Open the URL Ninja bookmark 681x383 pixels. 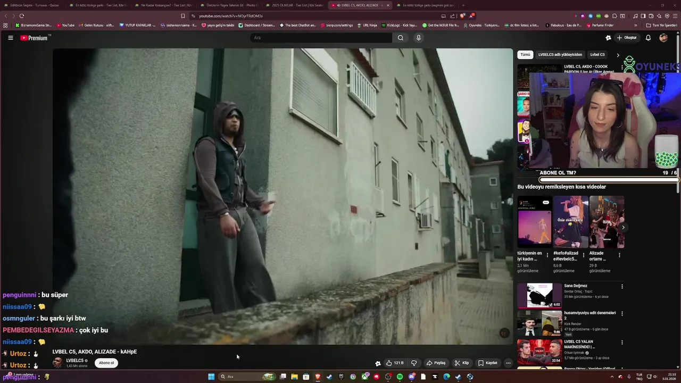(x=368, y=25)
